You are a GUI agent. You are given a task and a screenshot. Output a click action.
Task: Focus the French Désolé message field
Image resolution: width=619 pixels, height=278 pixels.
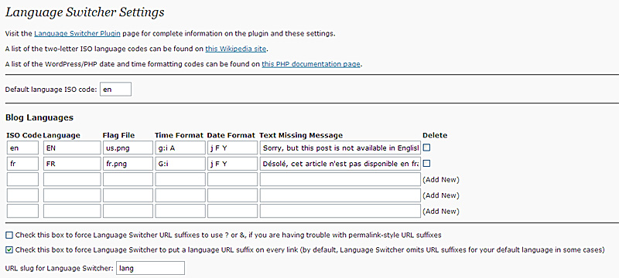tap(340, 164)
